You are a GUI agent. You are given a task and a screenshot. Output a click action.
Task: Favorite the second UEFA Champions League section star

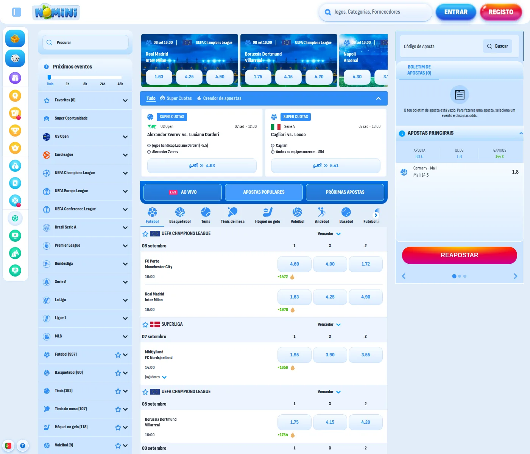145,392
